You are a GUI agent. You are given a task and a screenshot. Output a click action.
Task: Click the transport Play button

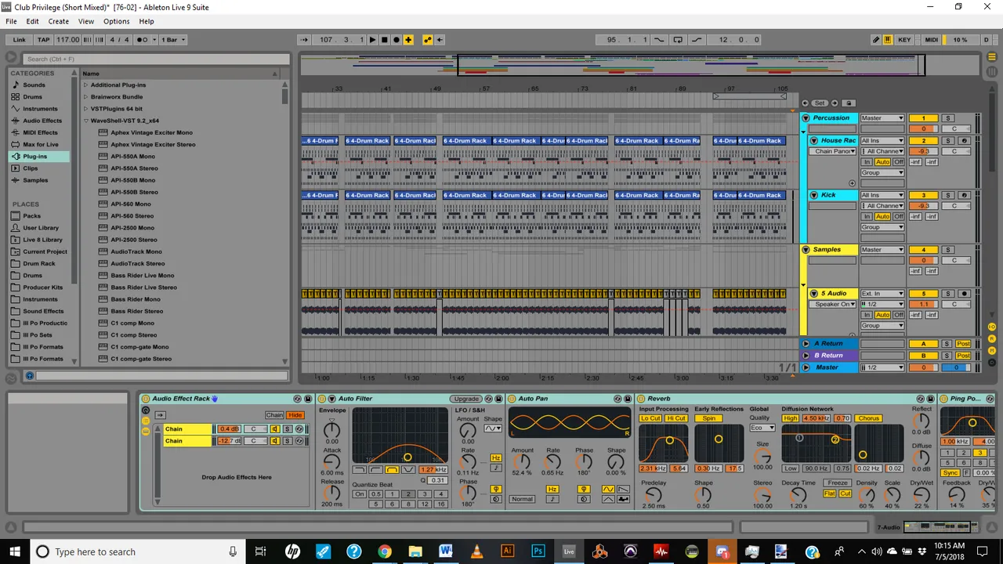372,40
